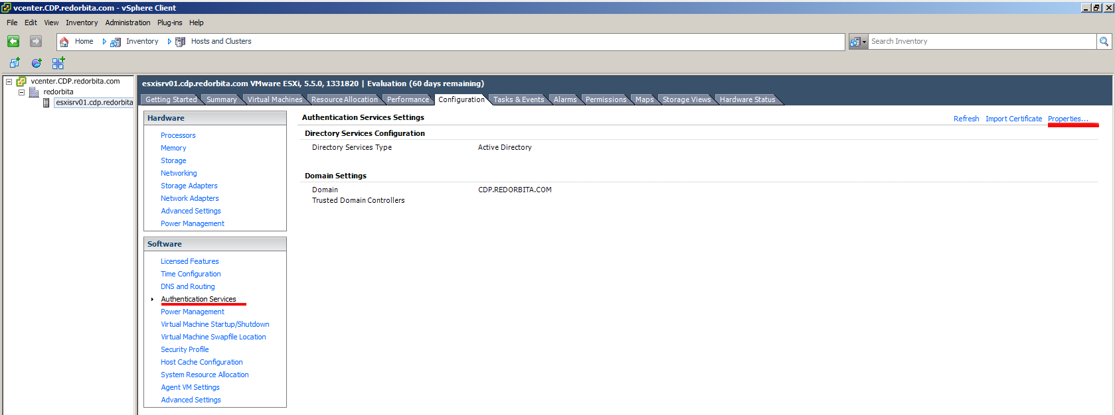Expand the arrow after Home breadcrumb
This screenshot has height=415, width=1115.
(x=104, y=41)
